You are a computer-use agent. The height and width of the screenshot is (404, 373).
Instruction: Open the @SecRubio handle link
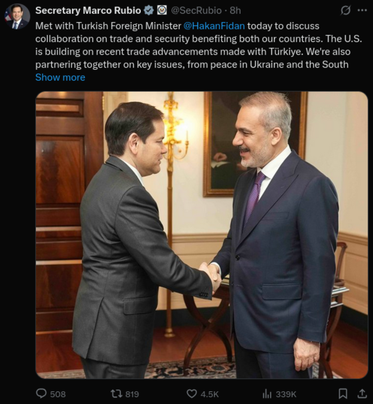pos(196,11)
